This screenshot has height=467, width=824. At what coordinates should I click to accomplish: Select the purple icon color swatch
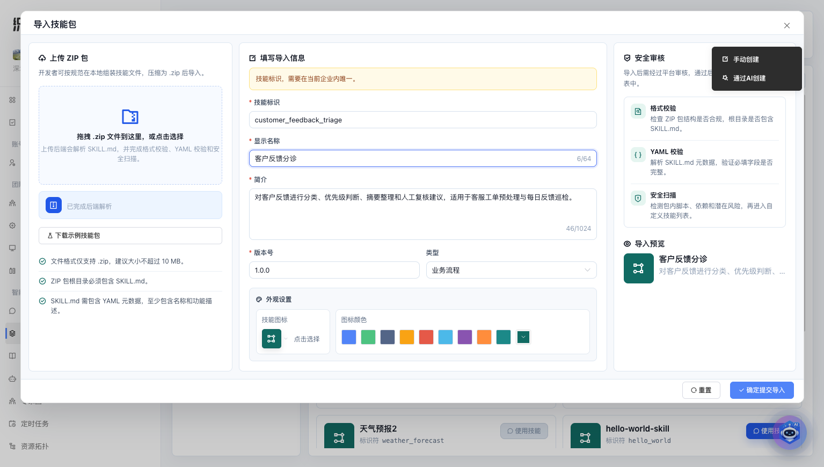[x=465, y=337]
